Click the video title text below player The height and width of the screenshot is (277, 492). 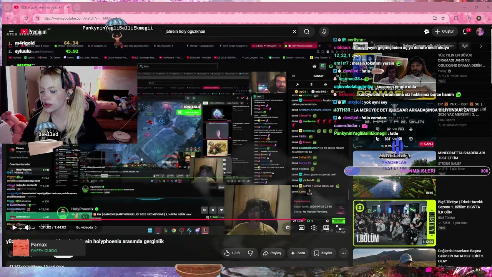pos(85,242)
